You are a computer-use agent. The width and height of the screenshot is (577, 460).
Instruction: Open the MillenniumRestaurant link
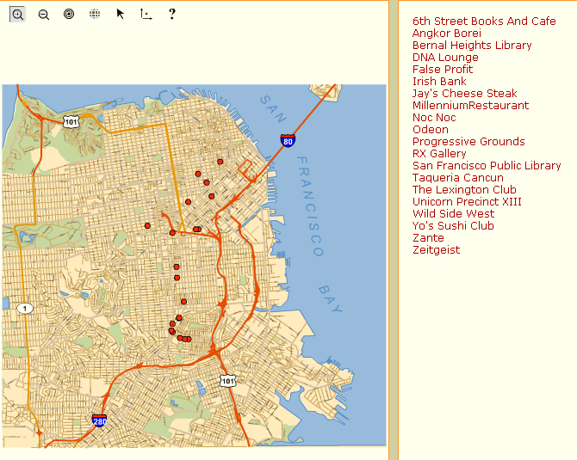(470, 106)
